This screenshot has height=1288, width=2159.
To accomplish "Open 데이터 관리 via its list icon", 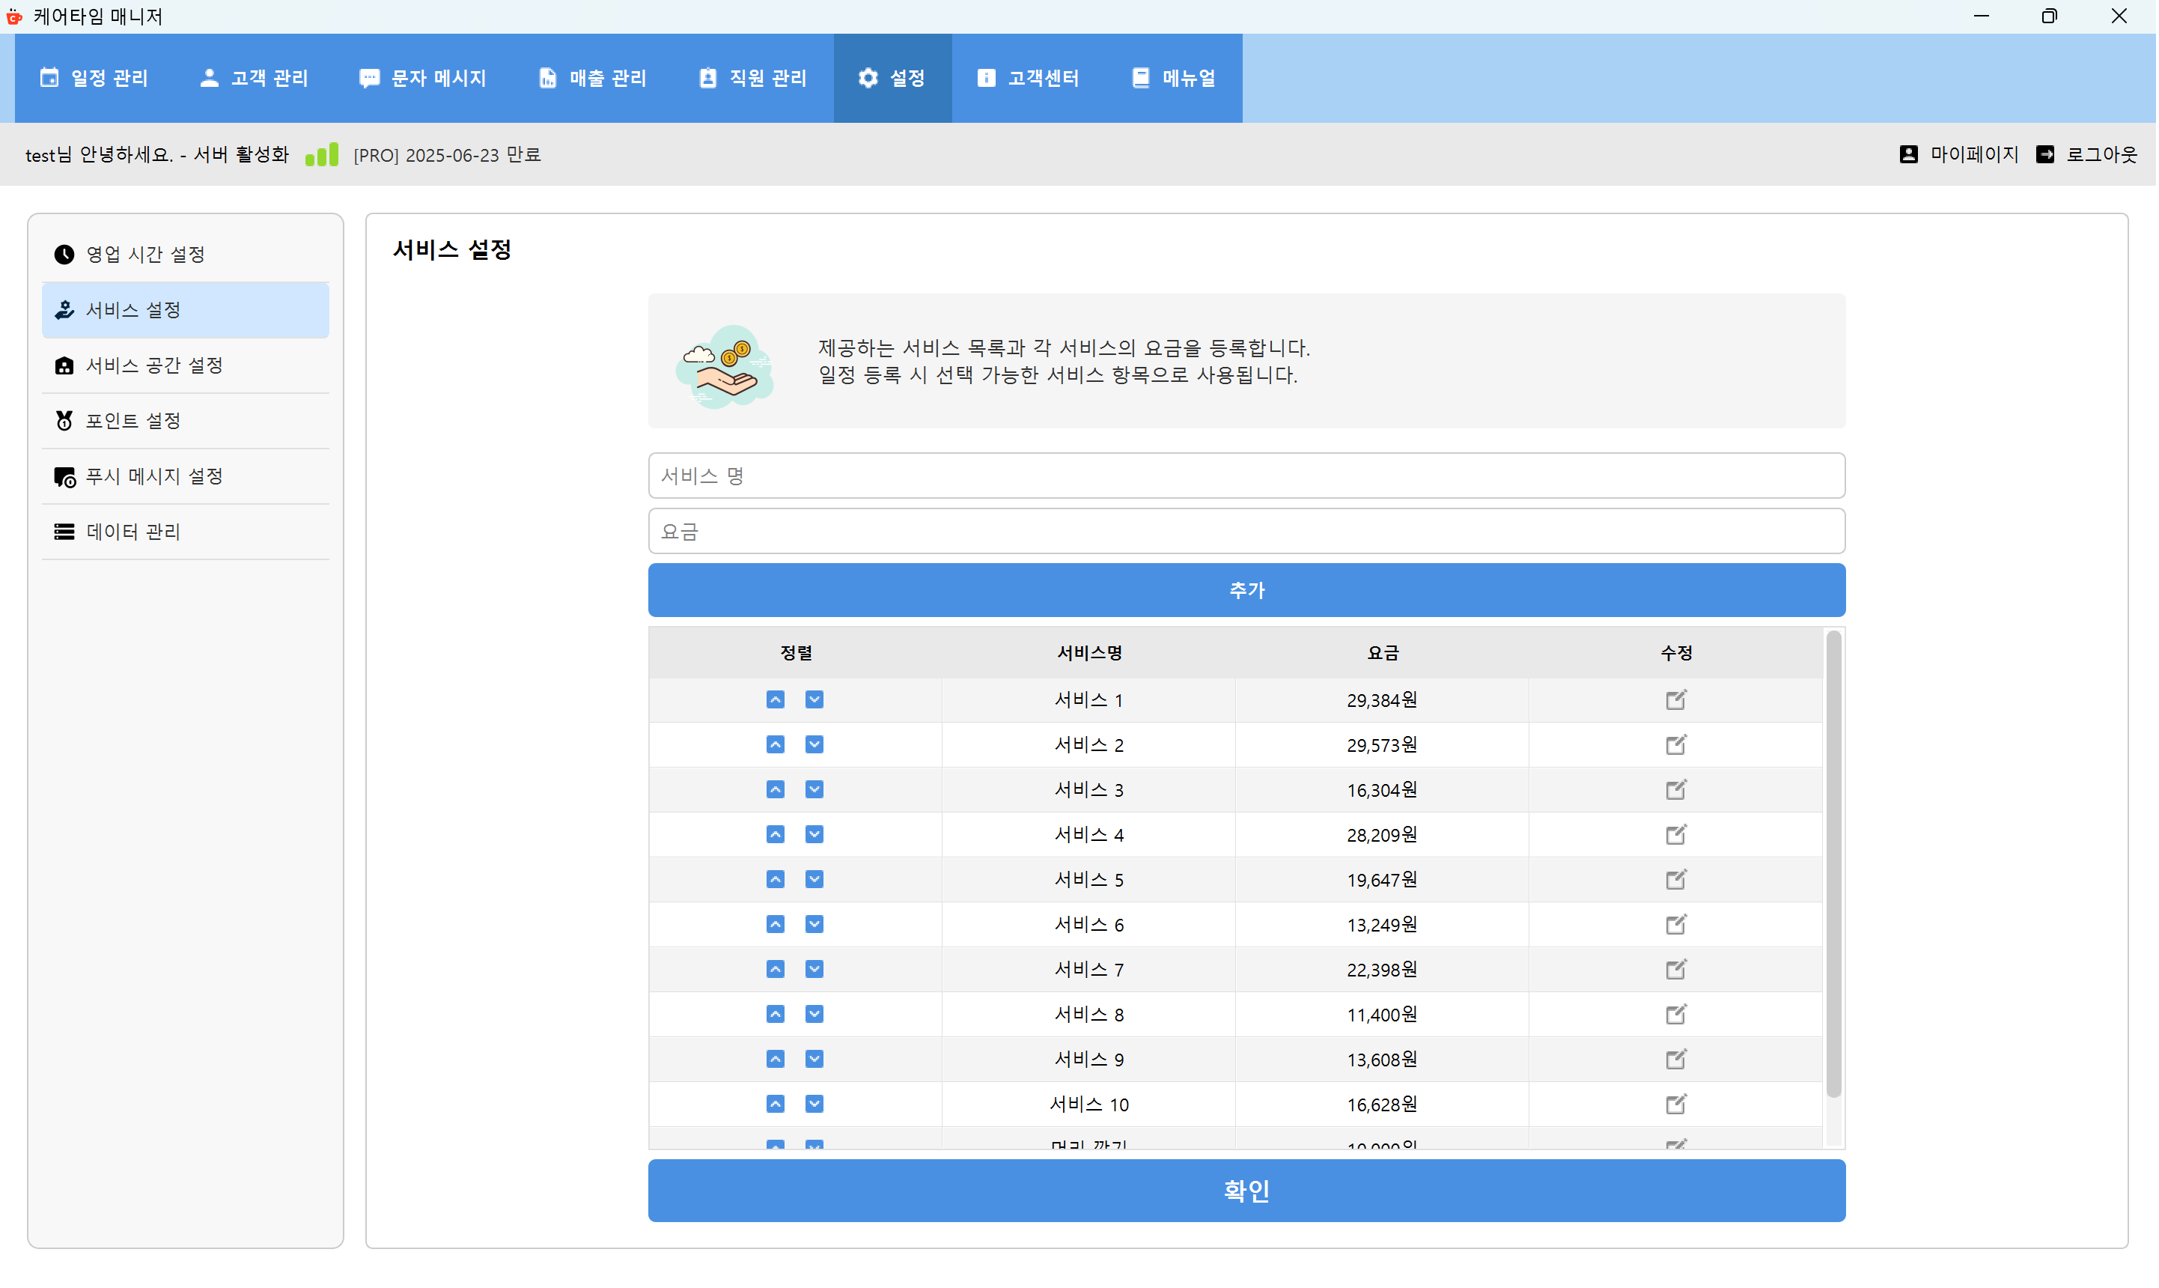I will tap(65, 531).
